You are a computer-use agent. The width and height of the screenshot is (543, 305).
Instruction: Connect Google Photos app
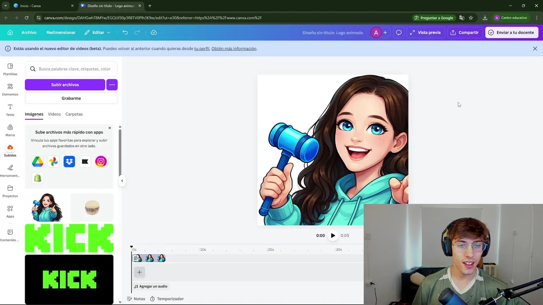pyautogui.click(x=53, y=161)
